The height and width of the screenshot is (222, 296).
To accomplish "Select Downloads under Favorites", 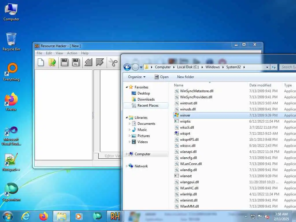I will click(143, 99).
